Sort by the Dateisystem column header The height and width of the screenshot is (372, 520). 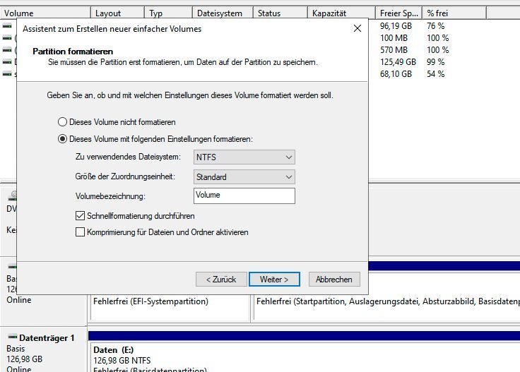point(223,13)
